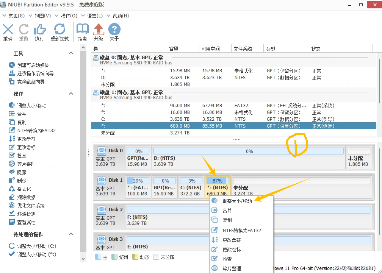This screenshot has width=382, height=273.
Task: Select pending operation 调整大小/移动 (*:)
Action: [x=33, y=254]
